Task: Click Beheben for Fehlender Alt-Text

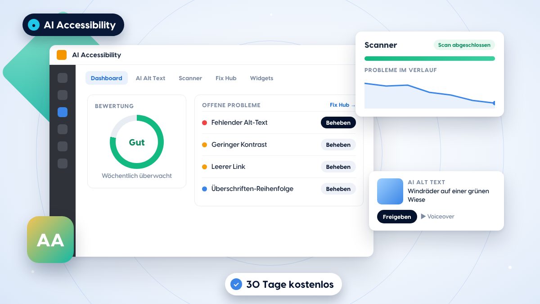Action: click(338, 123)
